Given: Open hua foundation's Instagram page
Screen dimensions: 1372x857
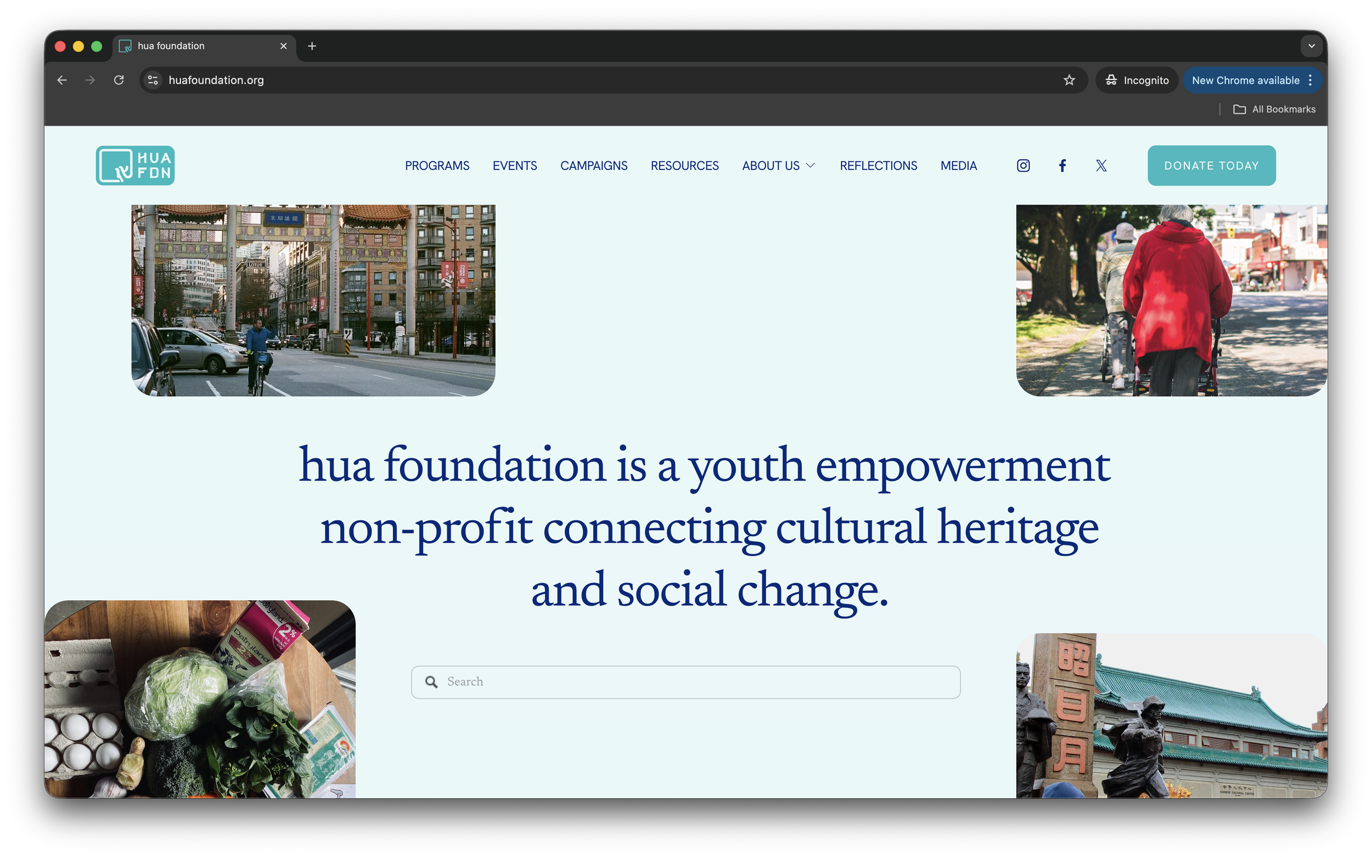Looking at the screenshot, I should 1023,166.
